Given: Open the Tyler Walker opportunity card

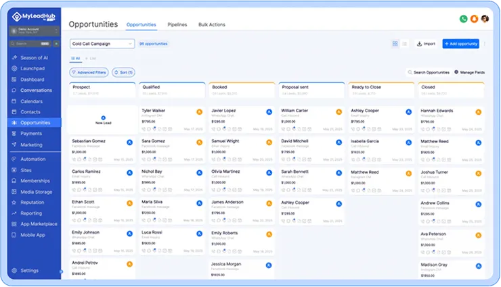Looking at the screenshot, I should click(x=172, y=120).
